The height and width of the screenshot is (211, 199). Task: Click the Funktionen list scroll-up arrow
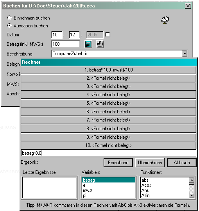coord(192,180)
